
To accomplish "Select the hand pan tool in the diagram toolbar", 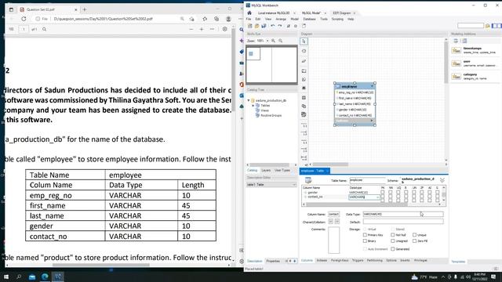I will pyautogui.click(x=304, y=51).
